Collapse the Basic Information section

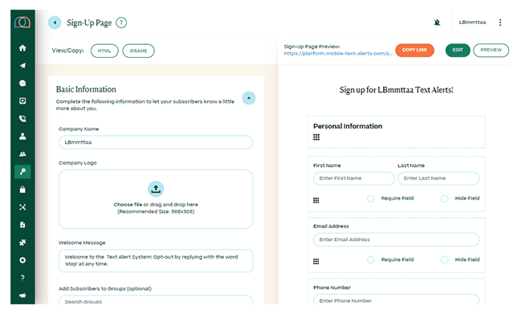(x=249, y=98)
